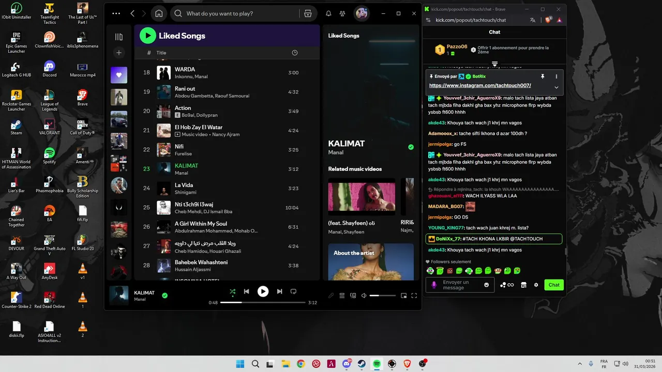This screenshot has width=662, height=372.
Task: Open emoji picker in Kick chat input
Action: [x=487, y=285]
